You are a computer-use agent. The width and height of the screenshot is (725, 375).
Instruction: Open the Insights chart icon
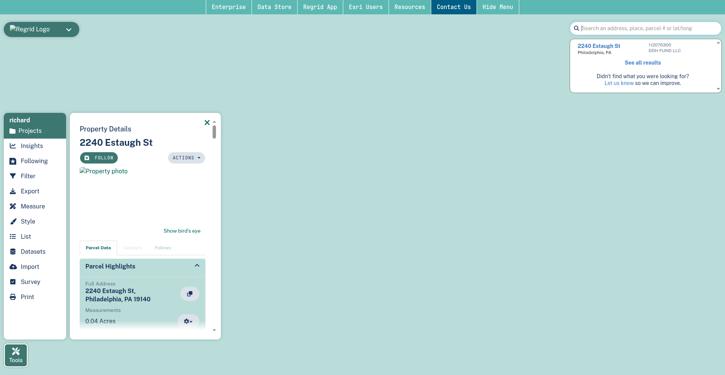(13, 146)
